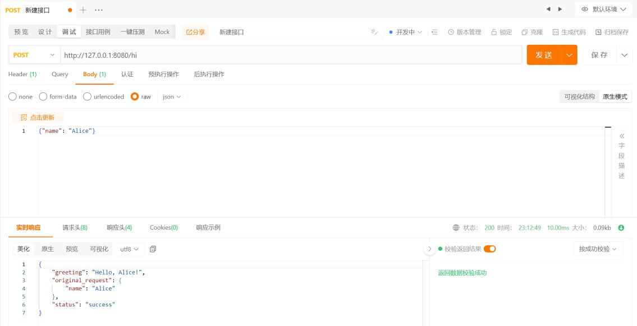Click the 保存 save button
637x326 pixels.
coord(600,54)
